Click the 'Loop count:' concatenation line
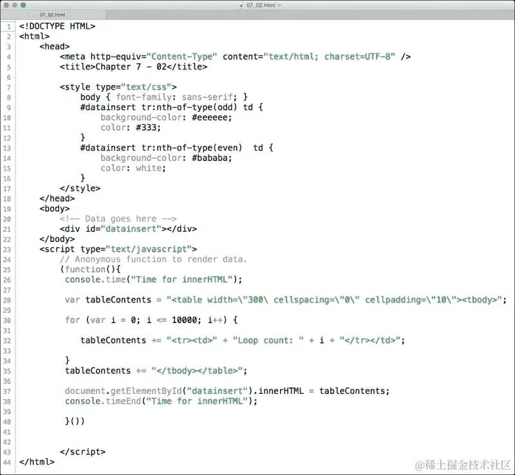Image resolution: width=515 pixels, height=475 pixels. (x=243, y=340)
